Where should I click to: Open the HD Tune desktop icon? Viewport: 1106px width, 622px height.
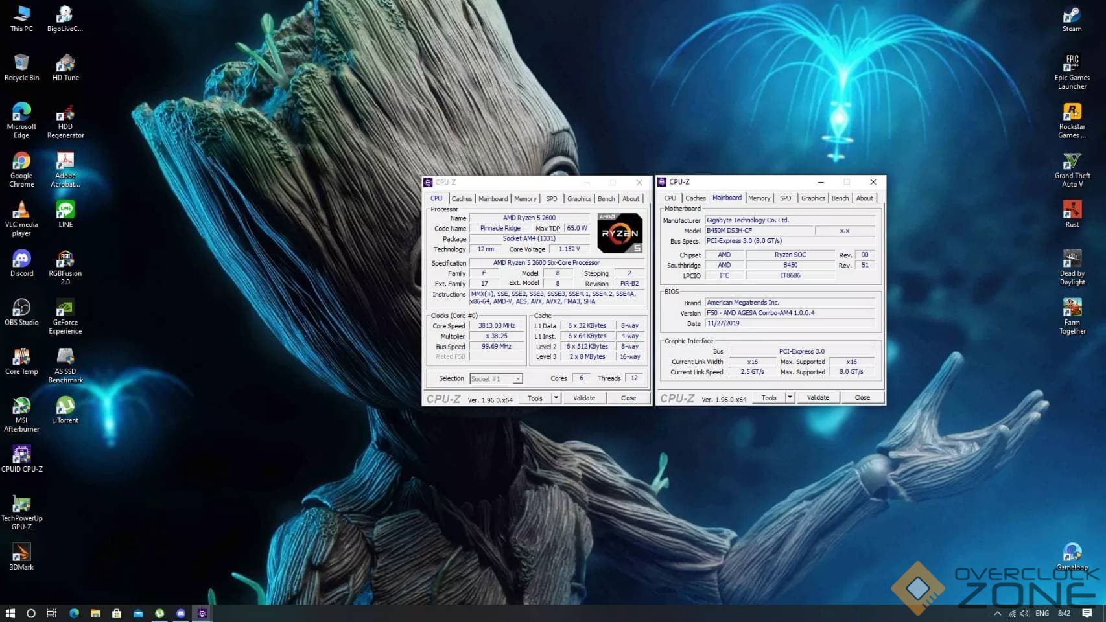[x=65, y=63]
